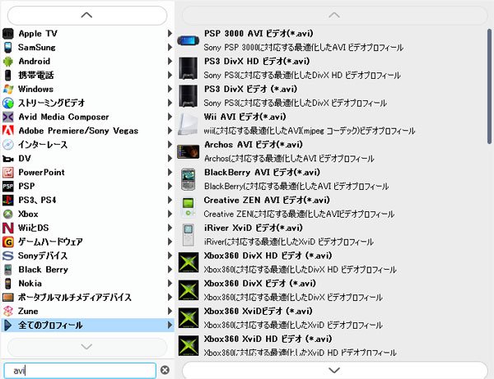
Task: Click the WiiとDS red N icon
Action: tap(8, 228)
